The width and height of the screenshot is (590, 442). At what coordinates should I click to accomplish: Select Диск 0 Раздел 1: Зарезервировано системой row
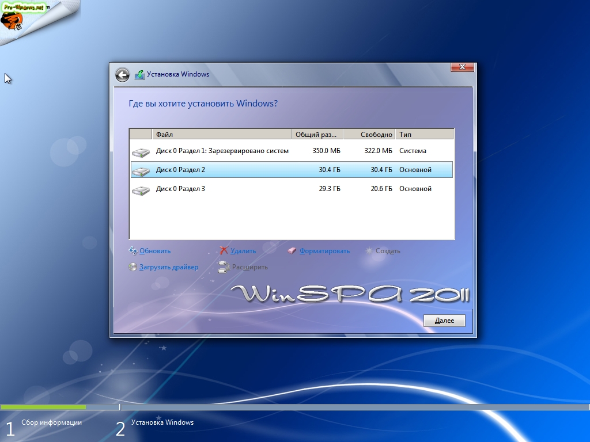click(292, 151)
